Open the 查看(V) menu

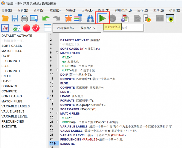[x=39, y=10]
